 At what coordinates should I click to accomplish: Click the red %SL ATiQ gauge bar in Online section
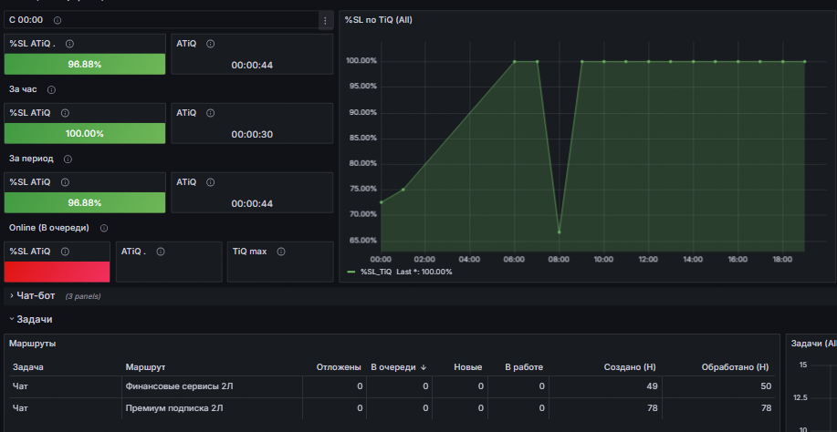pyautogui.click(x=58, y=272)
